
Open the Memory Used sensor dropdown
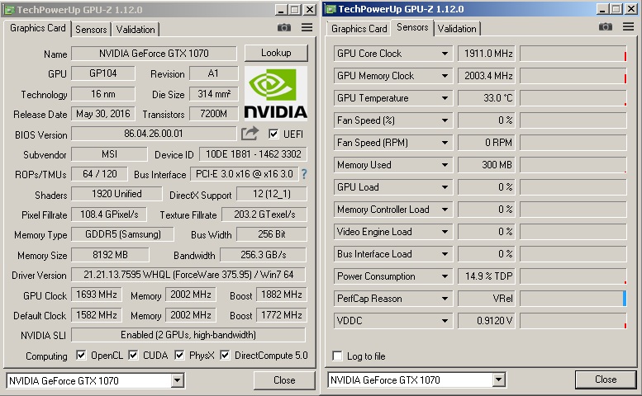click(x=445, y=165)
